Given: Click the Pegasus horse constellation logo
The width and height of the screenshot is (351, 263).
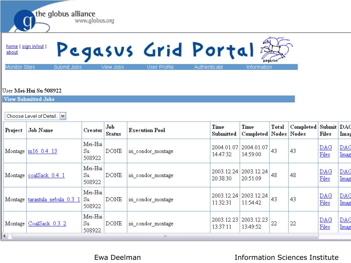Looking at the screenshot, I should tap(276, 50).
